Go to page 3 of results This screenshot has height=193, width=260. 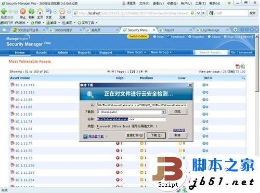(x=137, y=72)
